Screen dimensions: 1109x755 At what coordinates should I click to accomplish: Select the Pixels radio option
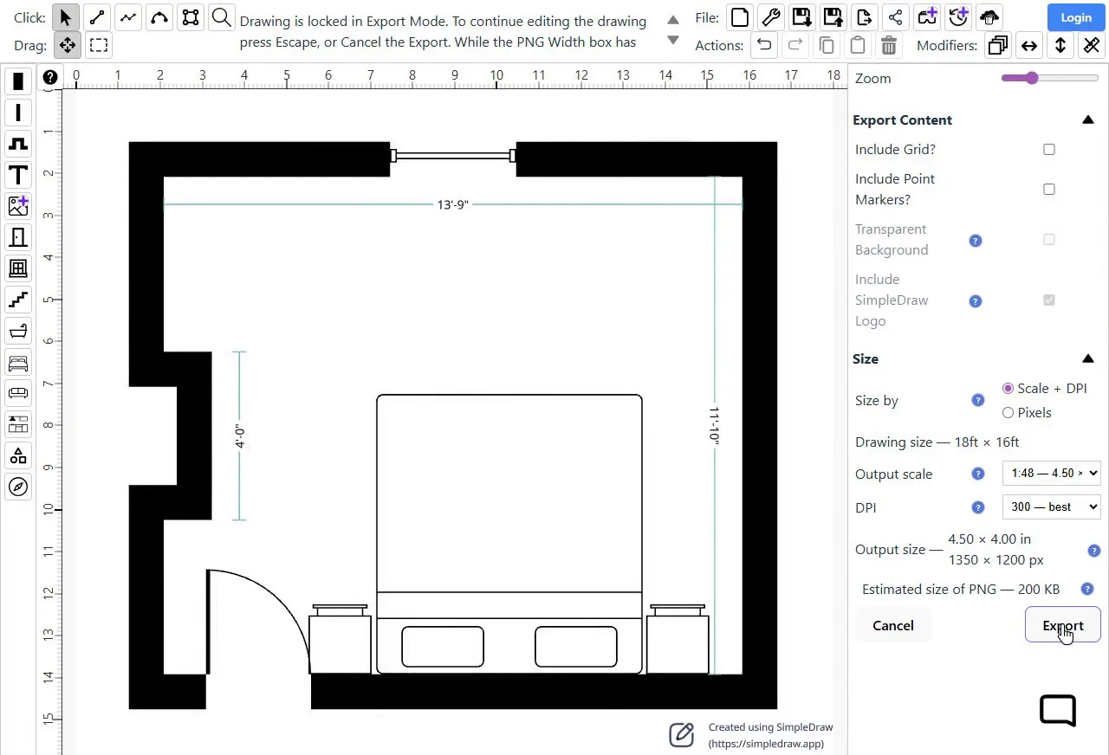1008,413
